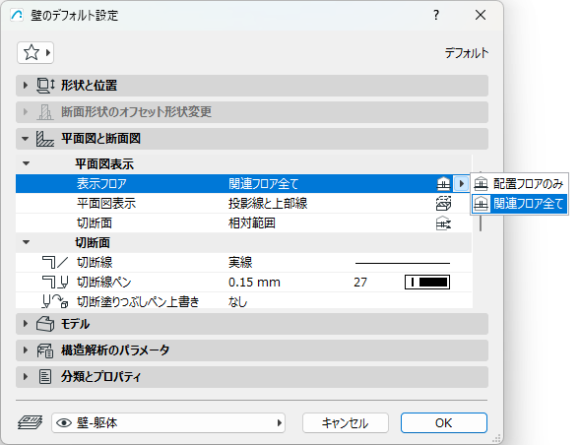Click the 断面形状のオフセット形状変更 panel icon

point(45,112)
